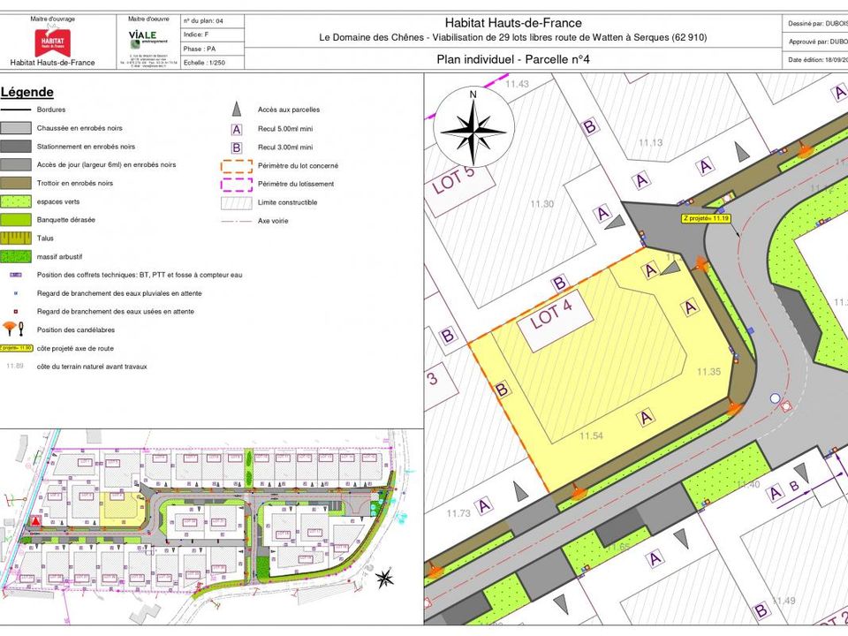The width and height of the screenshot is (848, 636).
Task: Click the 'Accès de jour' grey swatch
Action: [x=16, y=165]
